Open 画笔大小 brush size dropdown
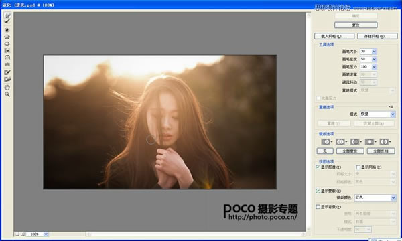This screenshot has height=241, width=402. click(374, 52)
